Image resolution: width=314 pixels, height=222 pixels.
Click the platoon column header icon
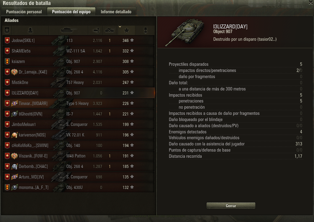[7, 30]
